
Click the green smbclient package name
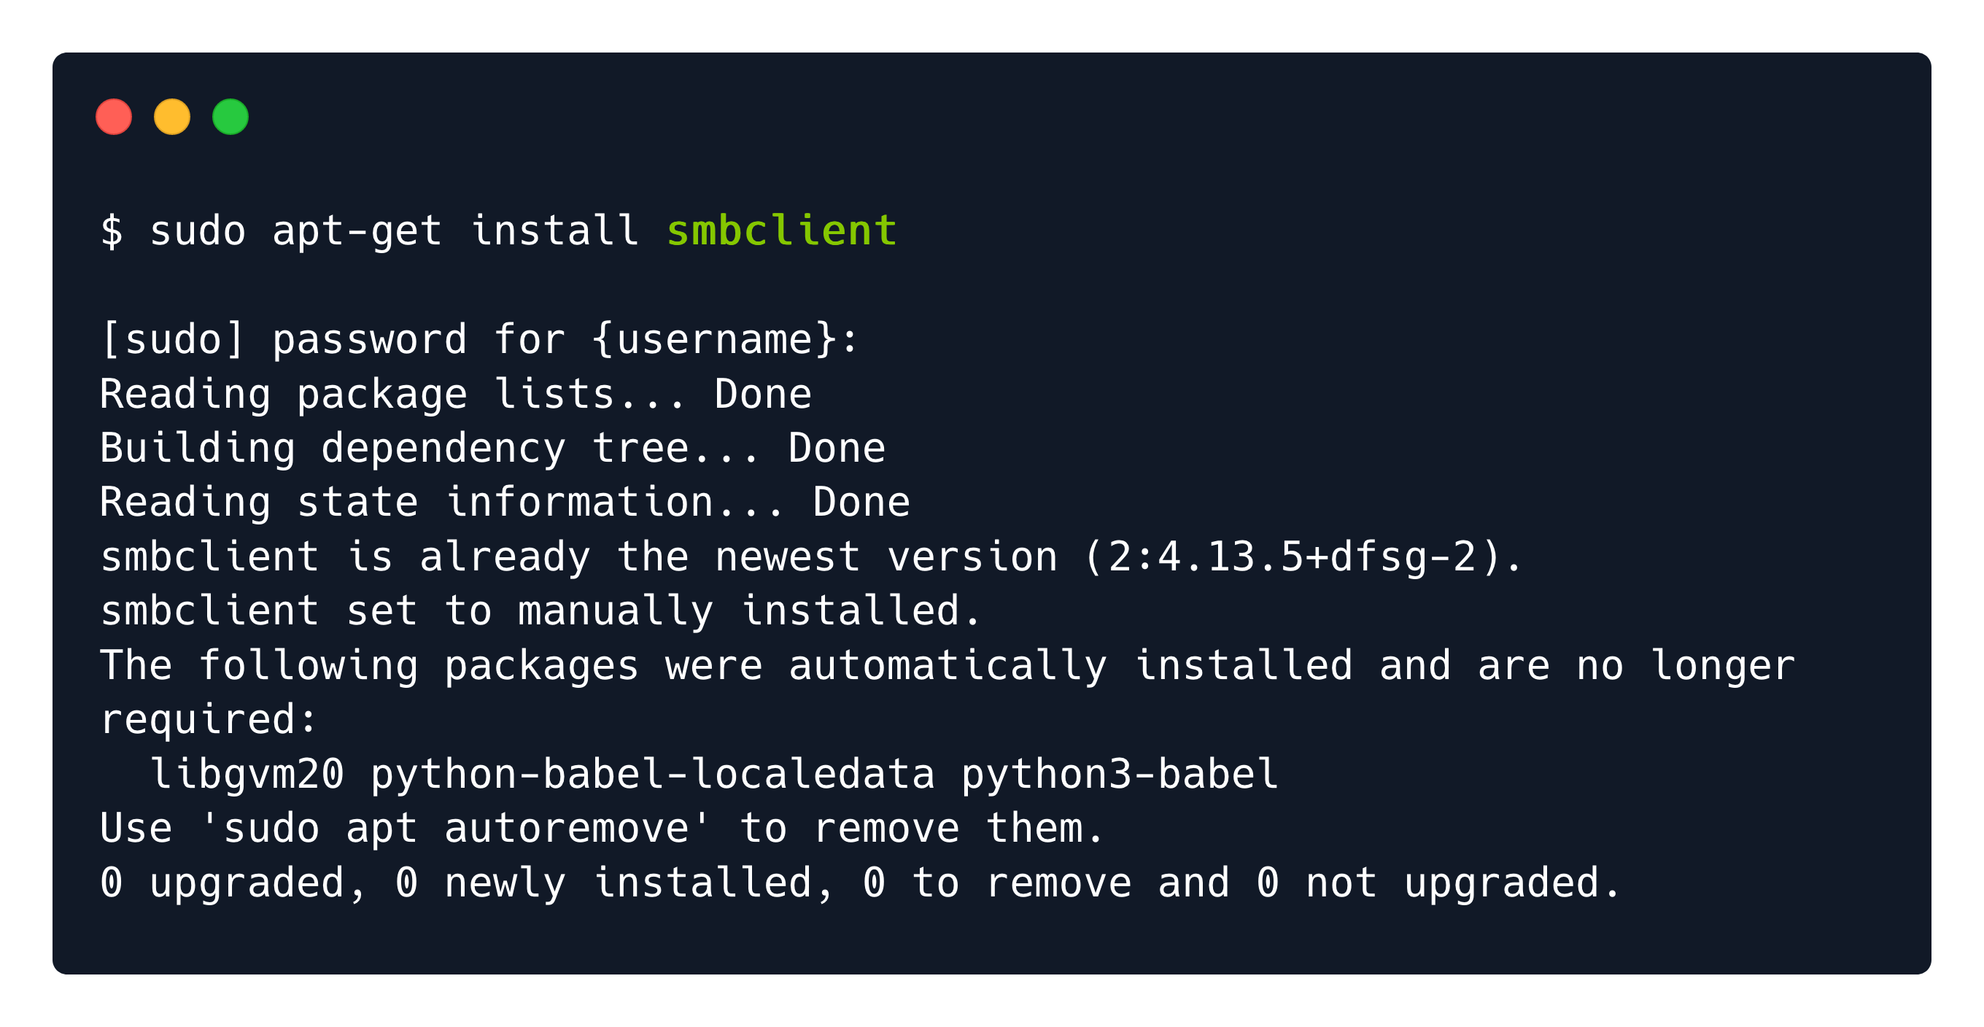782,231
